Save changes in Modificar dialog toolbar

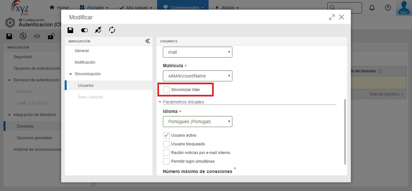click(70, 30)
